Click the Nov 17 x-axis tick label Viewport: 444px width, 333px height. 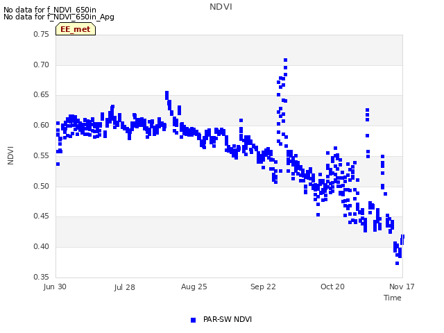click(402, 287)
